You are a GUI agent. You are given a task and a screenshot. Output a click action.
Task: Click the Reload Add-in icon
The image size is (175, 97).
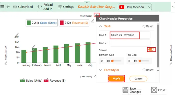tap(40, 7)
